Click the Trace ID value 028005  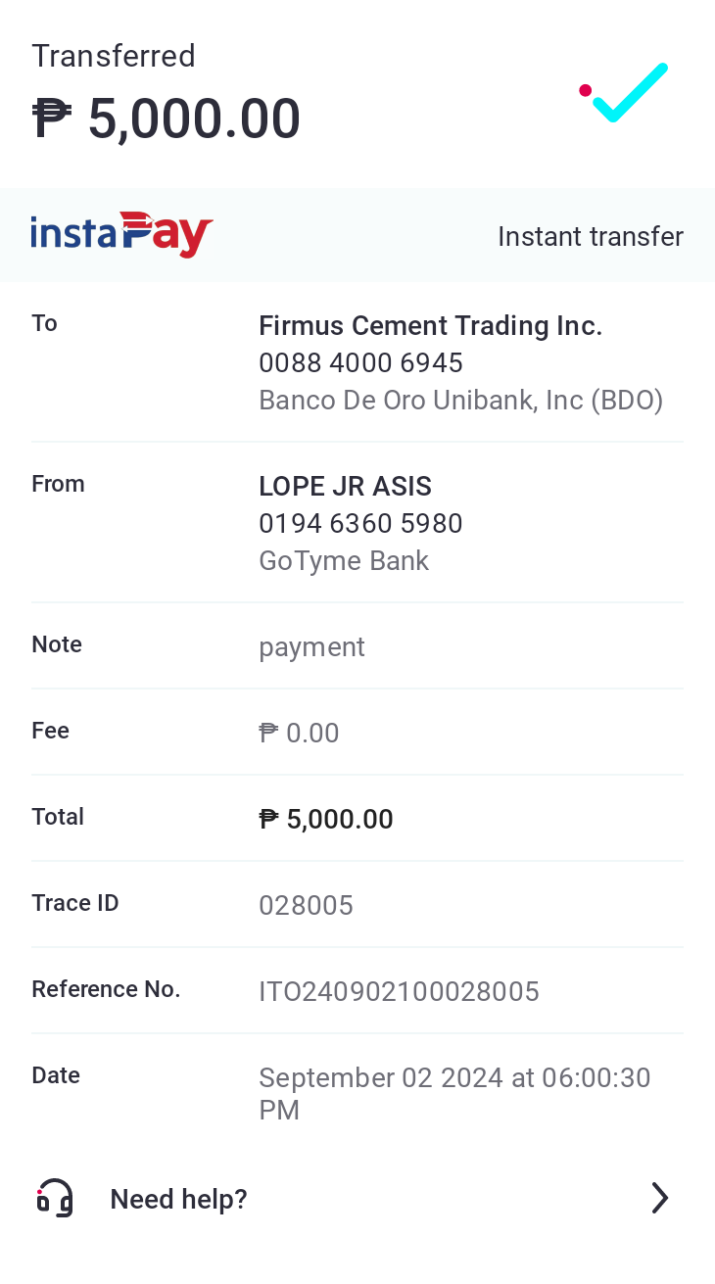pyautogui.click(x=306, y=906)
